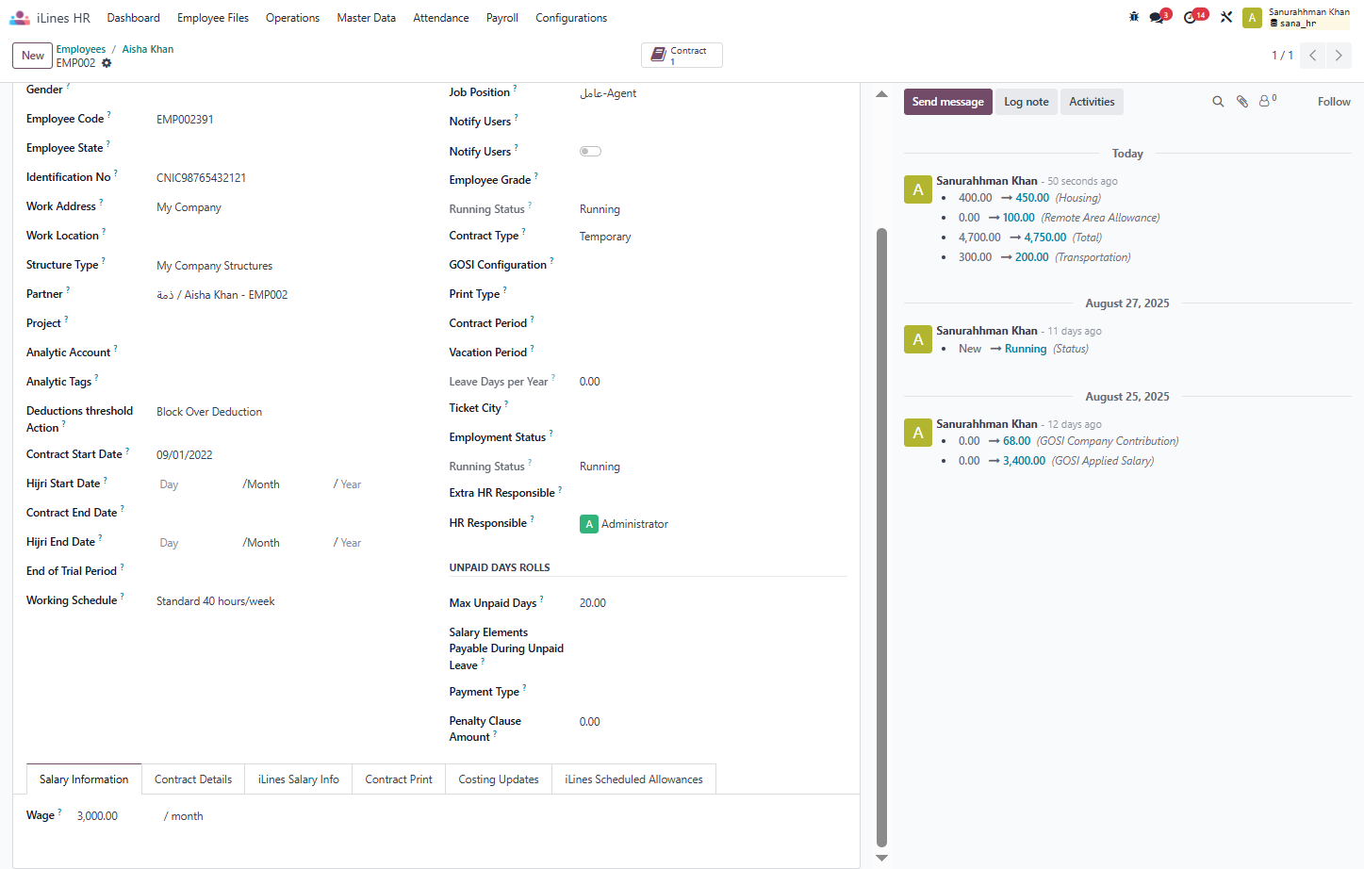
Task: Open the Employees breadcrumb link
Action: [81, 49]
